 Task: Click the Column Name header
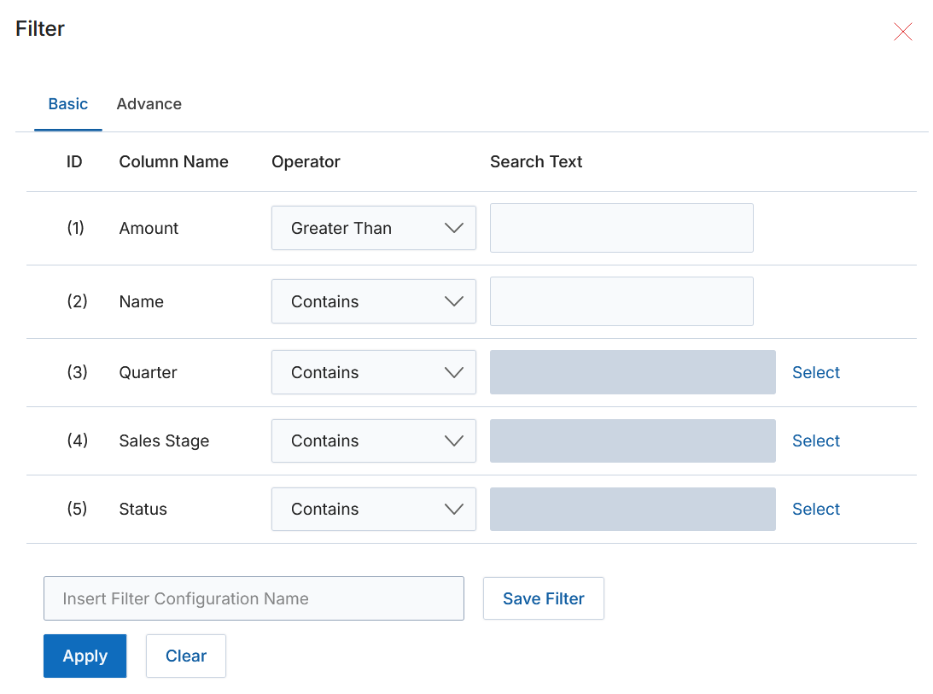[174, 162]
